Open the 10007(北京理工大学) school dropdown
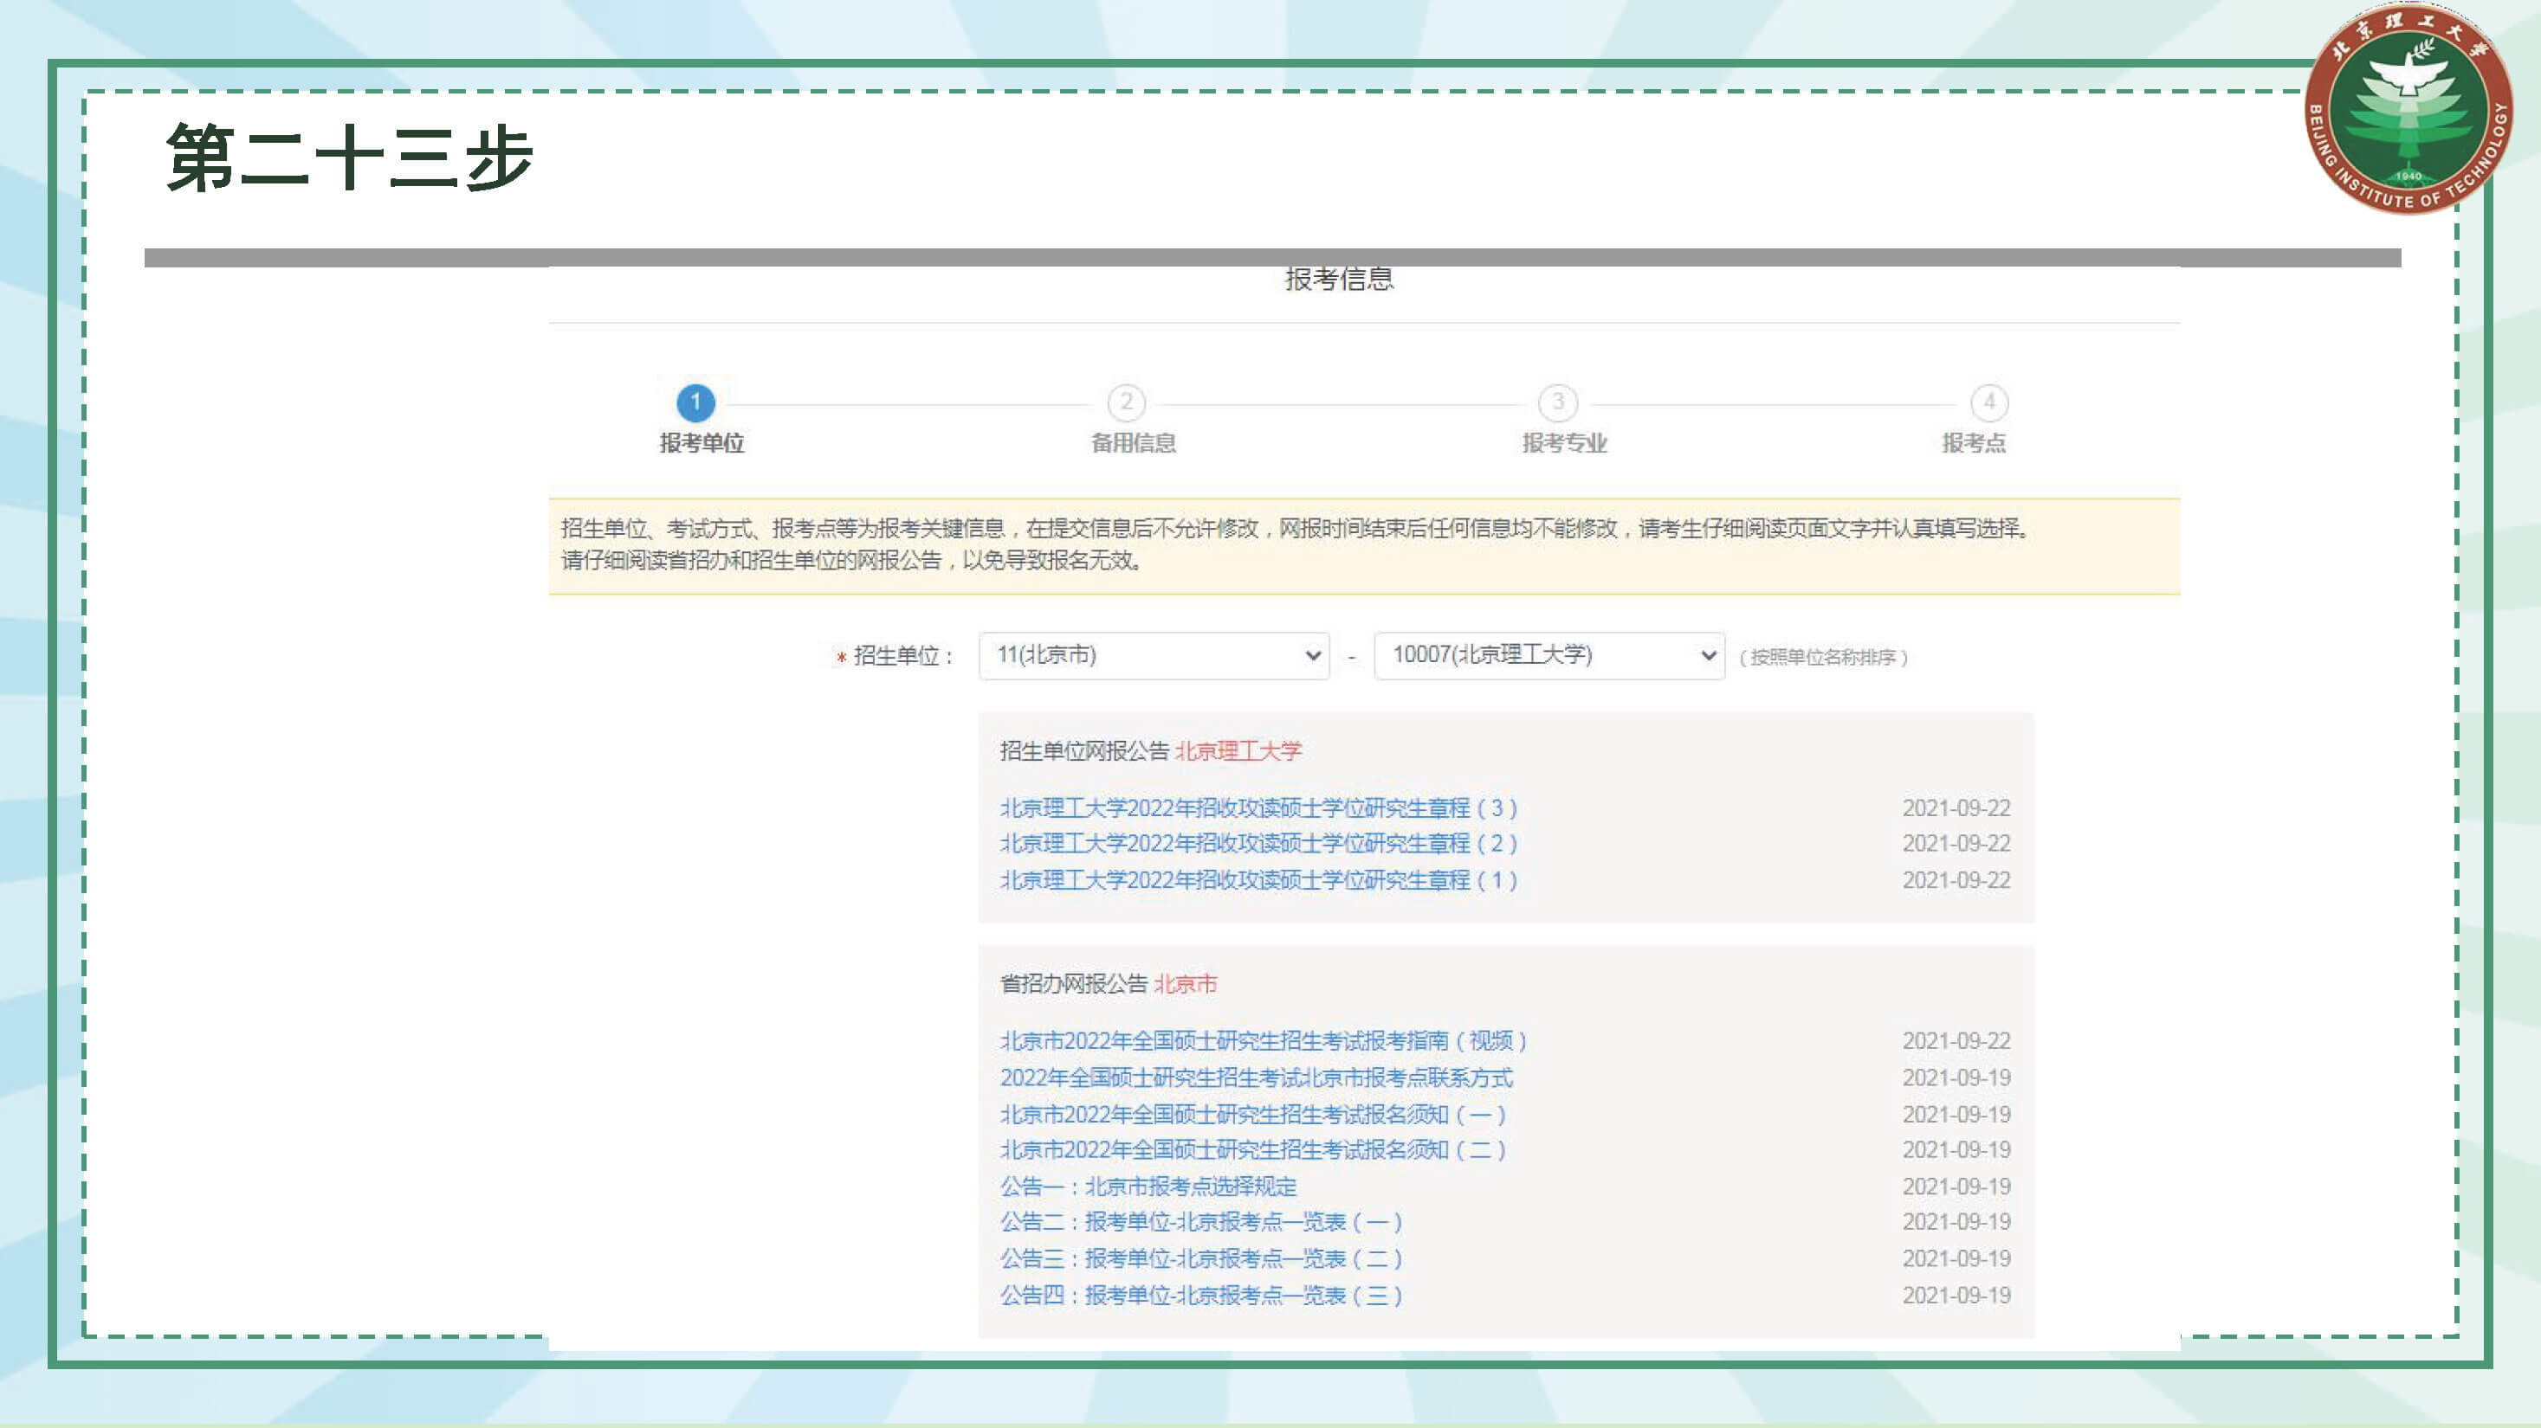Screen dimensions: 2541x1428 pos(1549,655)
